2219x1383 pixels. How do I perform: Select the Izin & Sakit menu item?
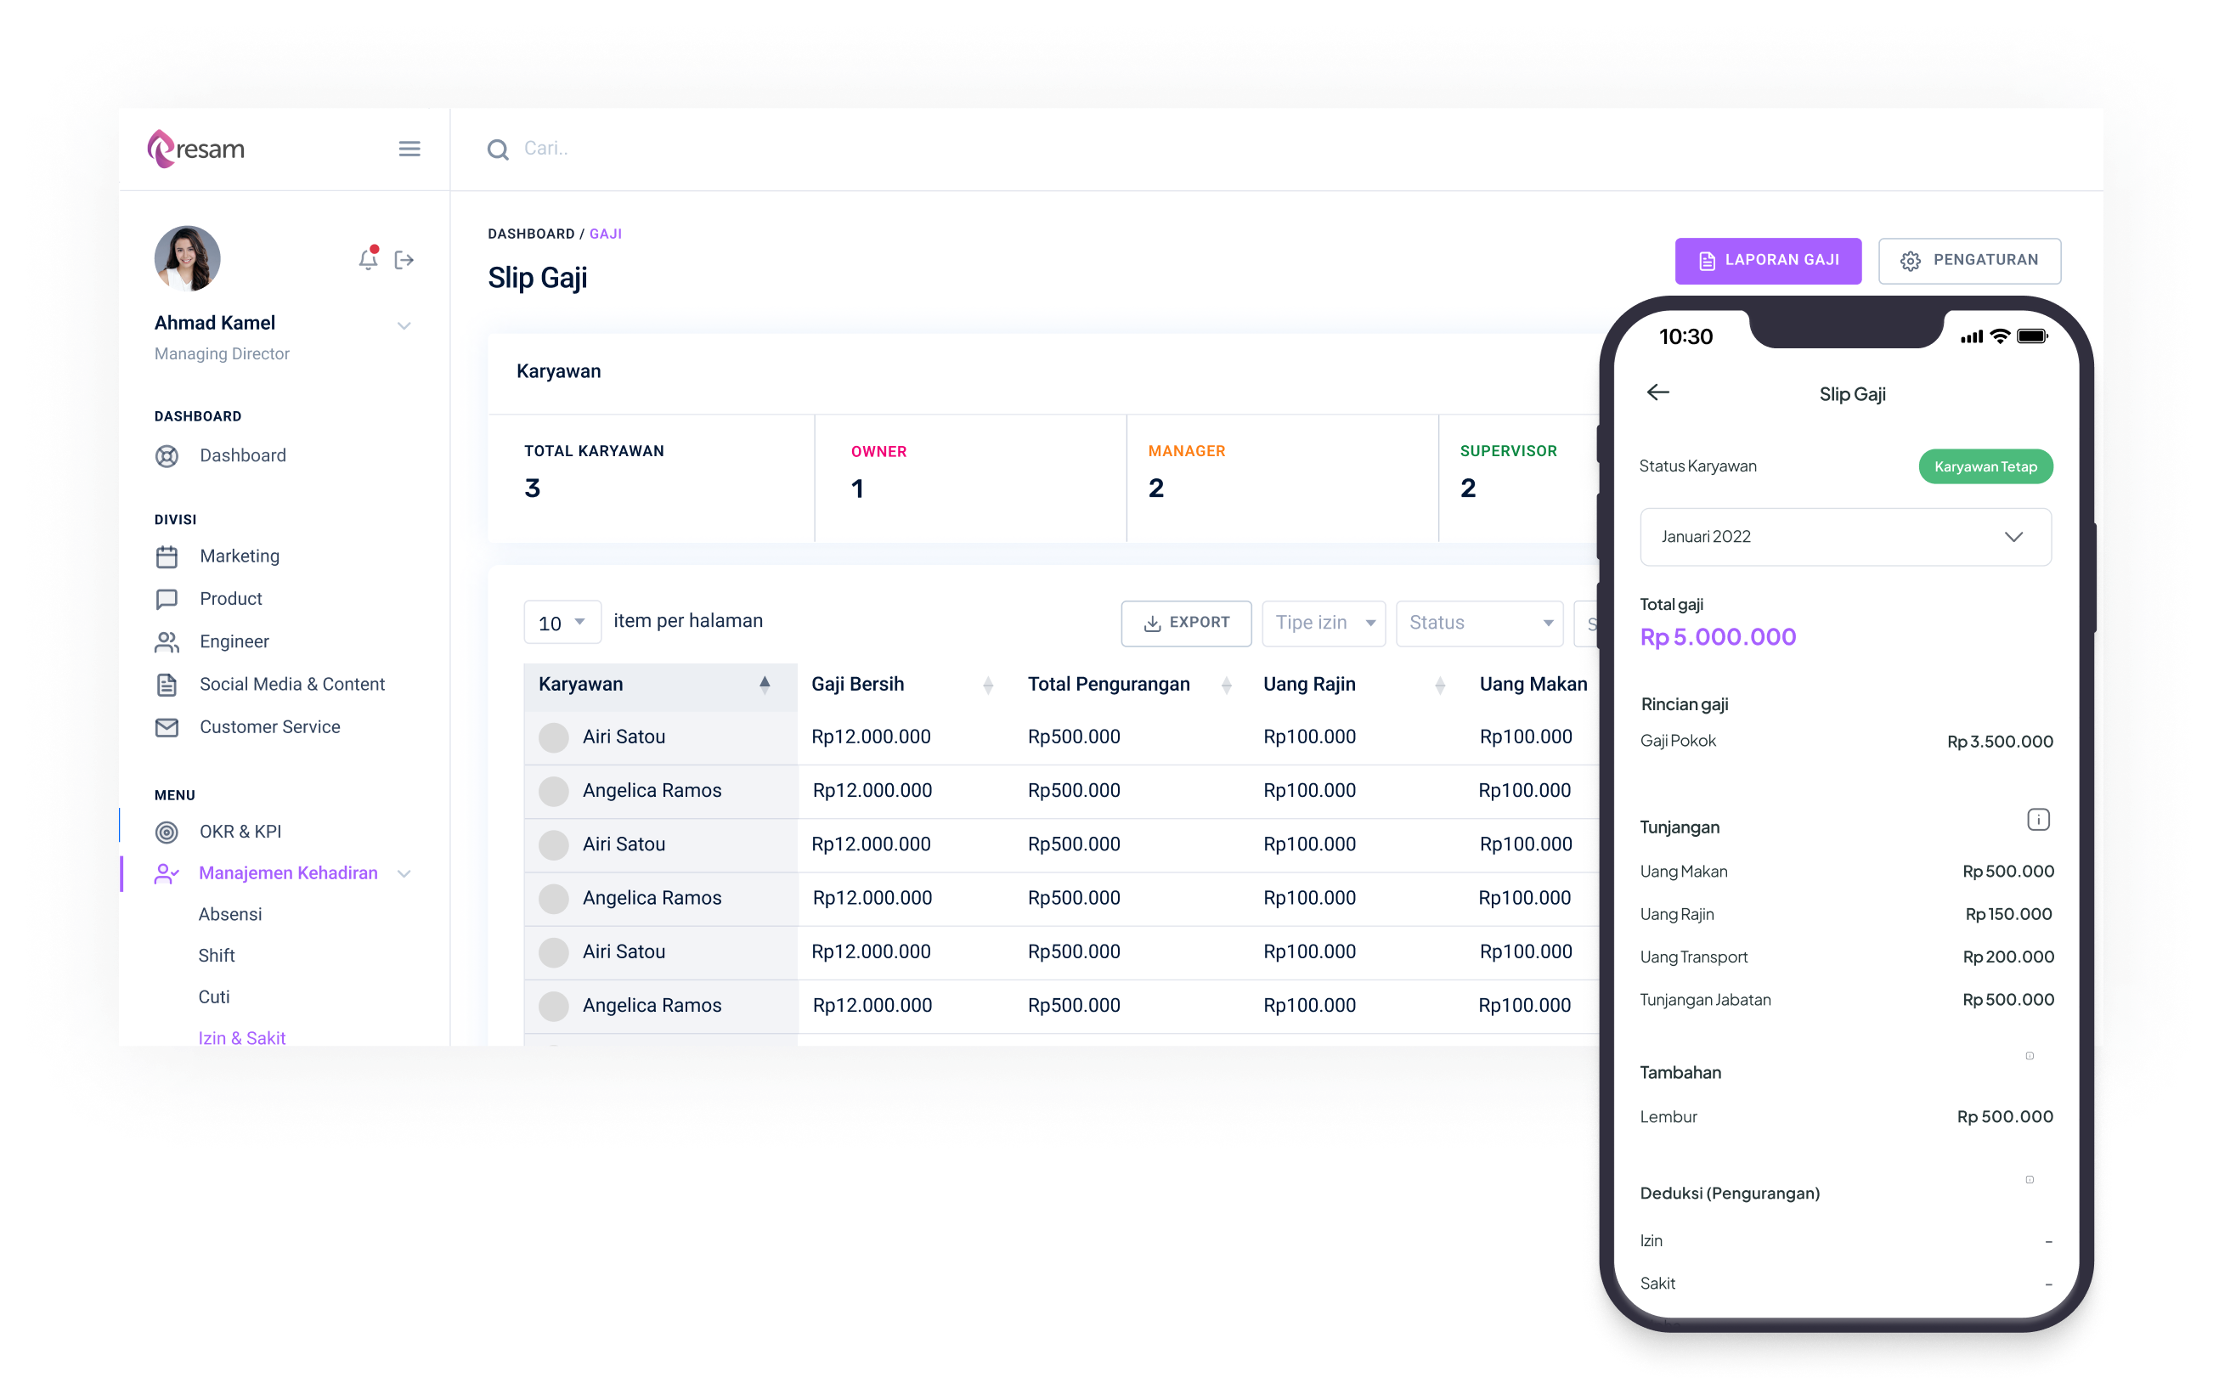tap(242, 1037)
